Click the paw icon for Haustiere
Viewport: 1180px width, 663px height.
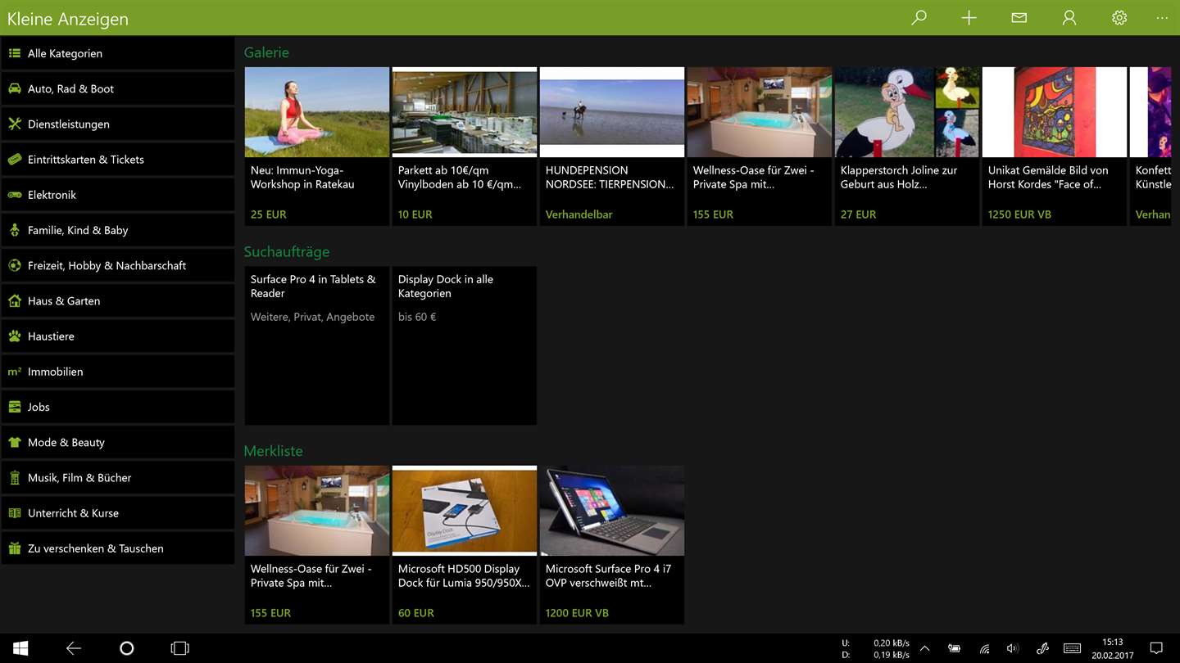point(15,336)
